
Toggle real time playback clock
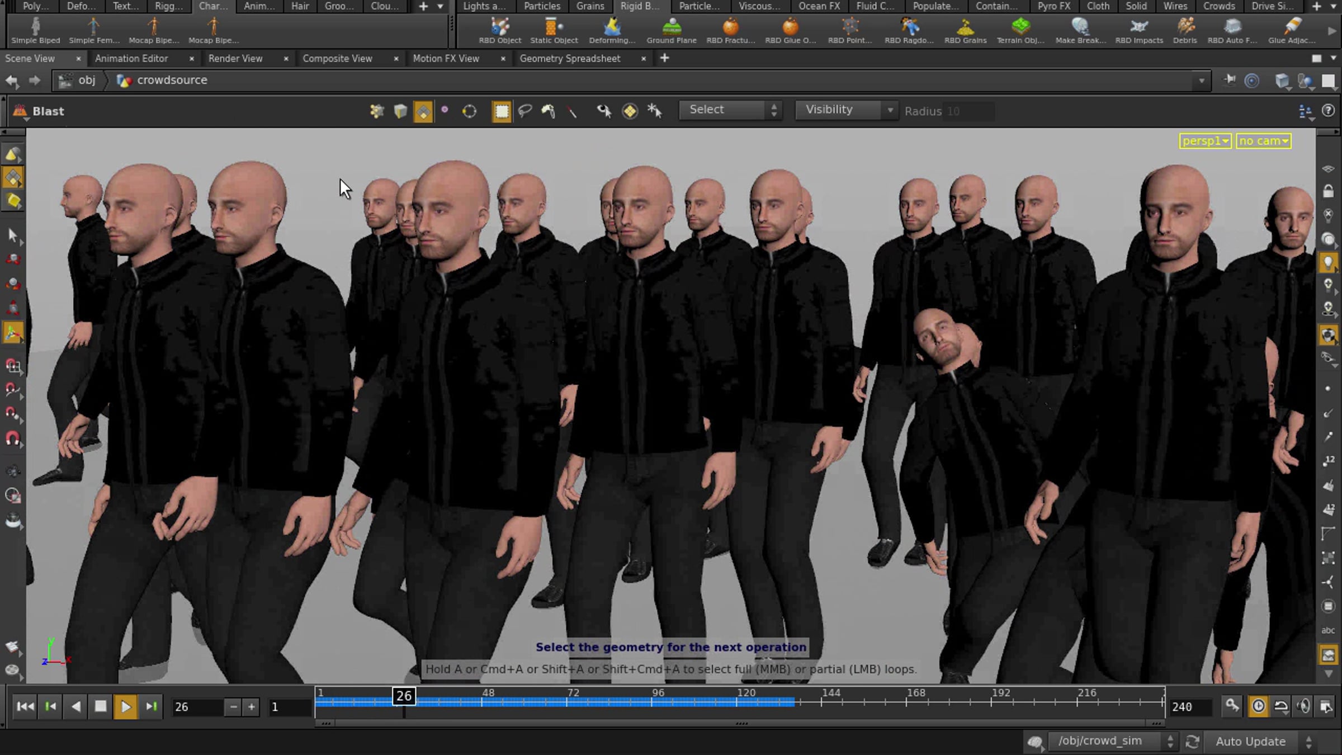1258,706
